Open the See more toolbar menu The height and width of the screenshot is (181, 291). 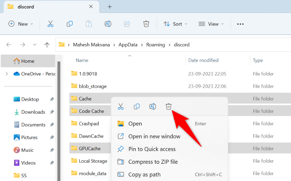(x=240, y=24)
